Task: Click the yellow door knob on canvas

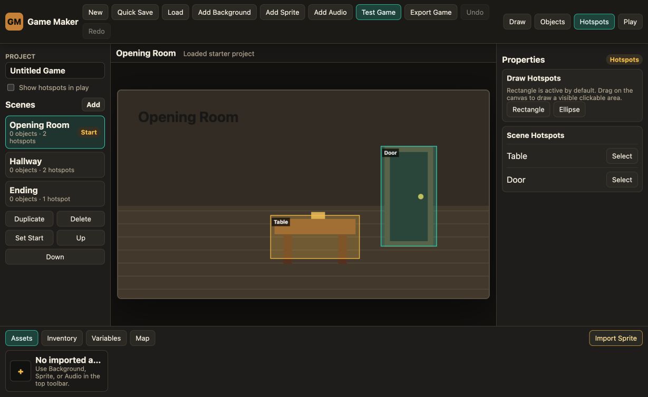Action: (421, 196)
